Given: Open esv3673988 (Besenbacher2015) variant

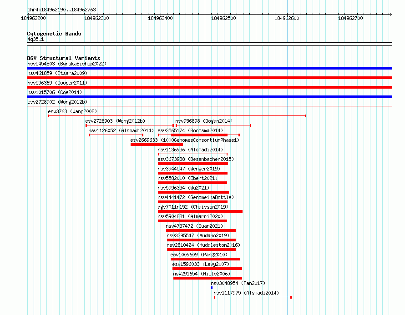Looking at the screenshot, I should coord(196,159).
